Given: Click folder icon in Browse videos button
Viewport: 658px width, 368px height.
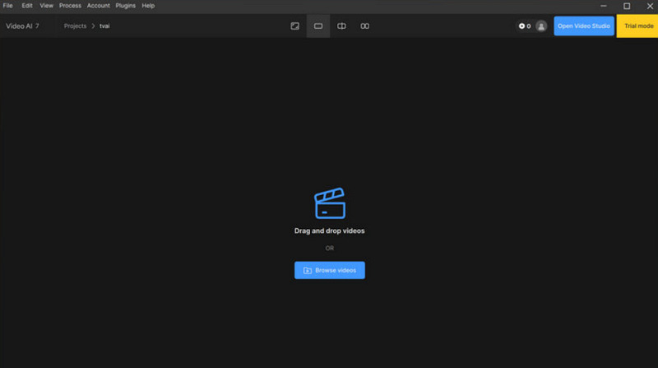Looking at the screenshot, I should point(308,270).
